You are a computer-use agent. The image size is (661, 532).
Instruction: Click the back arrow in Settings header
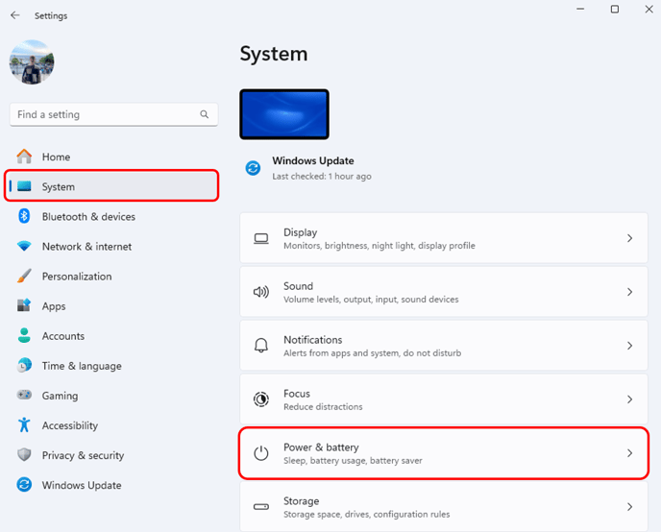pos(14,15)
